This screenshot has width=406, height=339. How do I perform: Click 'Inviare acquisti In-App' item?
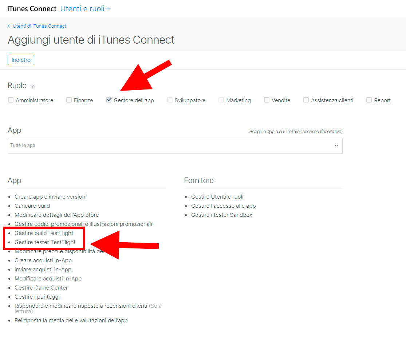pyautogui.click(x=43, y=270)
